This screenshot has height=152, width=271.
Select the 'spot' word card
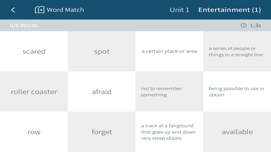click(x=102, y=51)
